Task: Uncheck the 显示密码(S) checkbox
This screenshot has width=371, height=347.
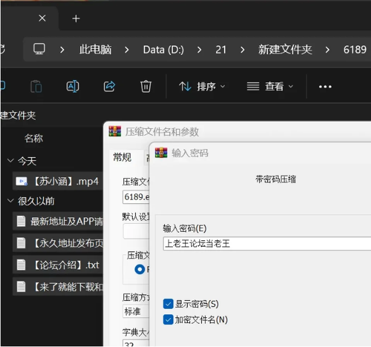Action: coord(168,304)
